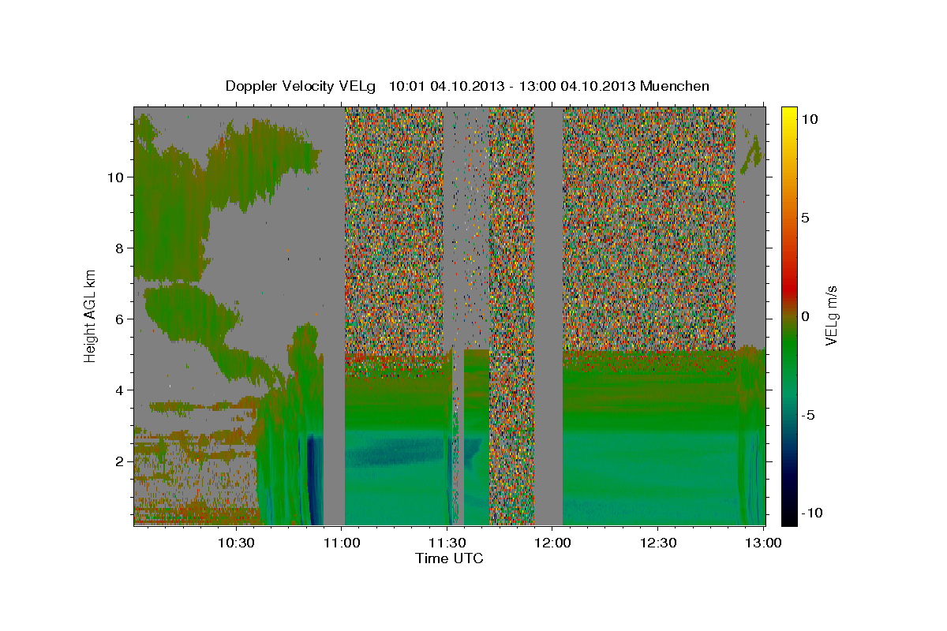This screenshot has height=631, width=947.
Task: Click the colorbar value label 5
Action: click(x=805, y=218)
